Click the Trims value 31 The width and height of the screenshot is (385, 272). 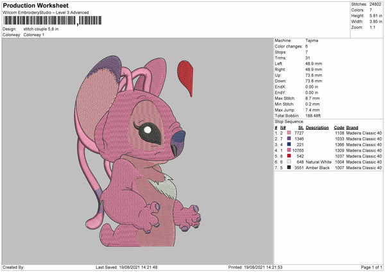[x=307, y=58]
